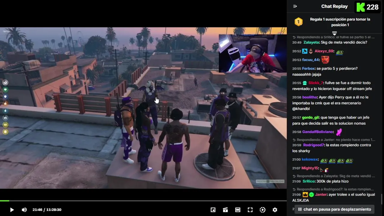Resume chat via 'chat en pausa para desplazamiento'

pyautogui.click(x=334, y=209)
